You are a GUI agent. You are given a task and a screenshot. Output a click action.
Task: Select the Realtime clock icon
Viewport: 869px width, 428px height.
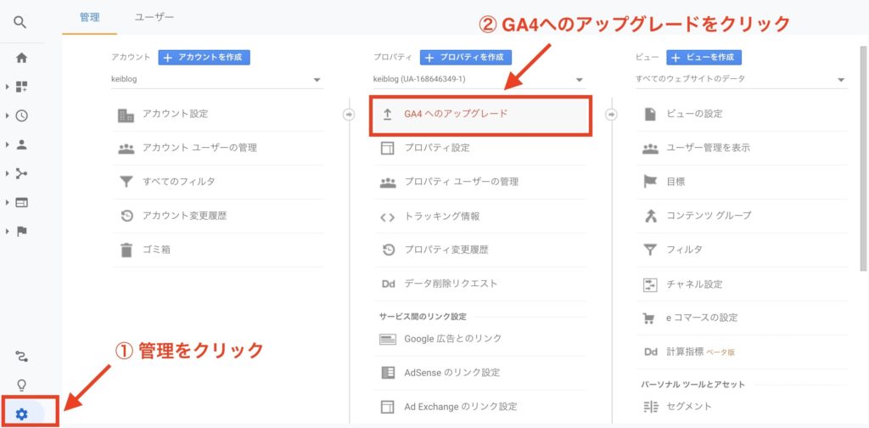(21, 115)
